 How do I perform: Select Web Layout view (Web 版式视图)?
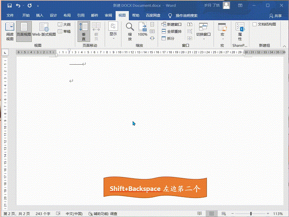click(43, 31)
